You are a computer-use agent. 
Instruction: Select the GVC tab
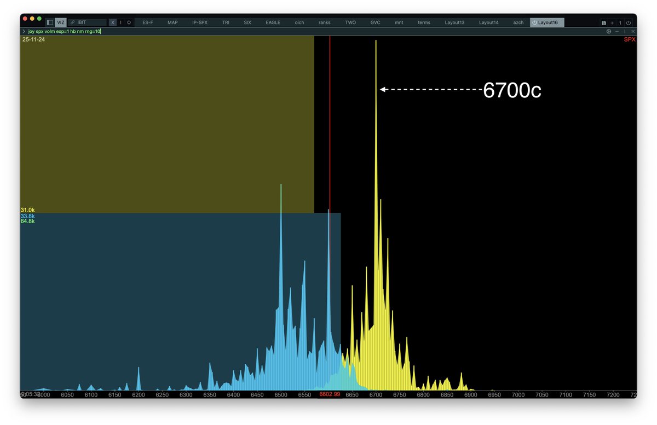[x=375, y=22]
